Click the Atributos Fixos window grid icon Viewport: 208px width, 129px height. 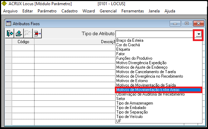click(9, 23)
